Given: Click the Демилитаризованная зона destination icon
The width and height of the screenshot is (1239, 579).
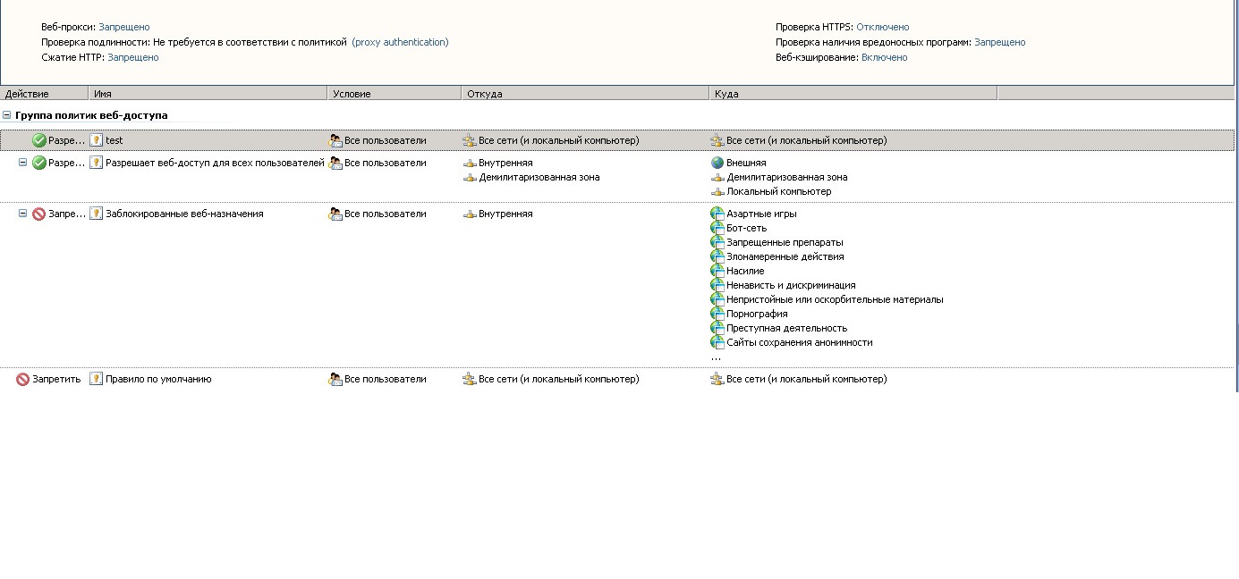Looking at the screenshot, I should point(717,178).
